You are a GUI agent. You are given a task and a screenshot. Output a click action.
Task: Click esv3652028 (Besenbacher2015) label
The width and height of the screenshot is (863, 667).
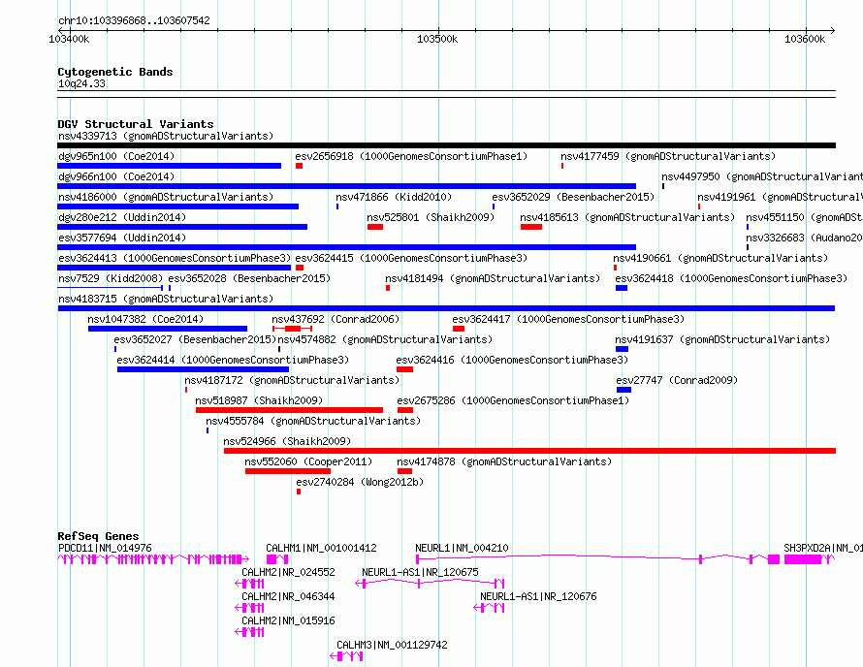click(249, 278)
